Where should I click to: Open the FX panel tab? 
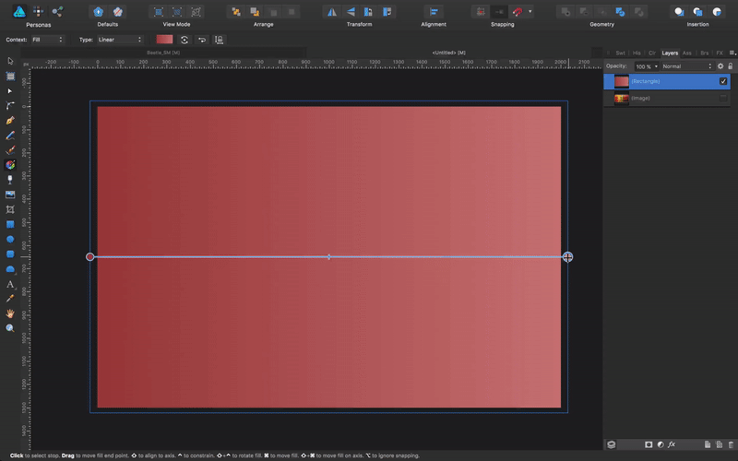[720, 53]
